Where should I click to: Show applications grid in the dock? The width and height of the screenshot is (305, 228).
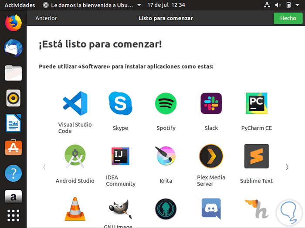[x=14, y=215]
